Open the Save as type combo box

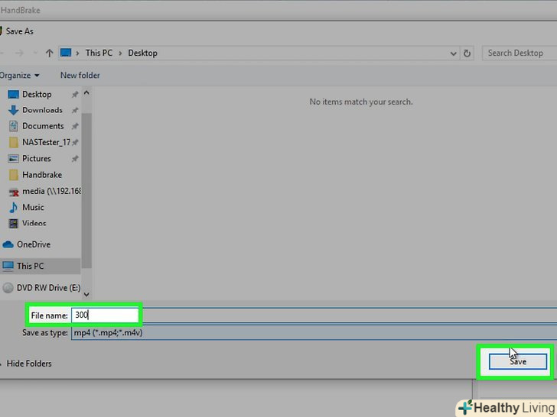coord(314,333)
